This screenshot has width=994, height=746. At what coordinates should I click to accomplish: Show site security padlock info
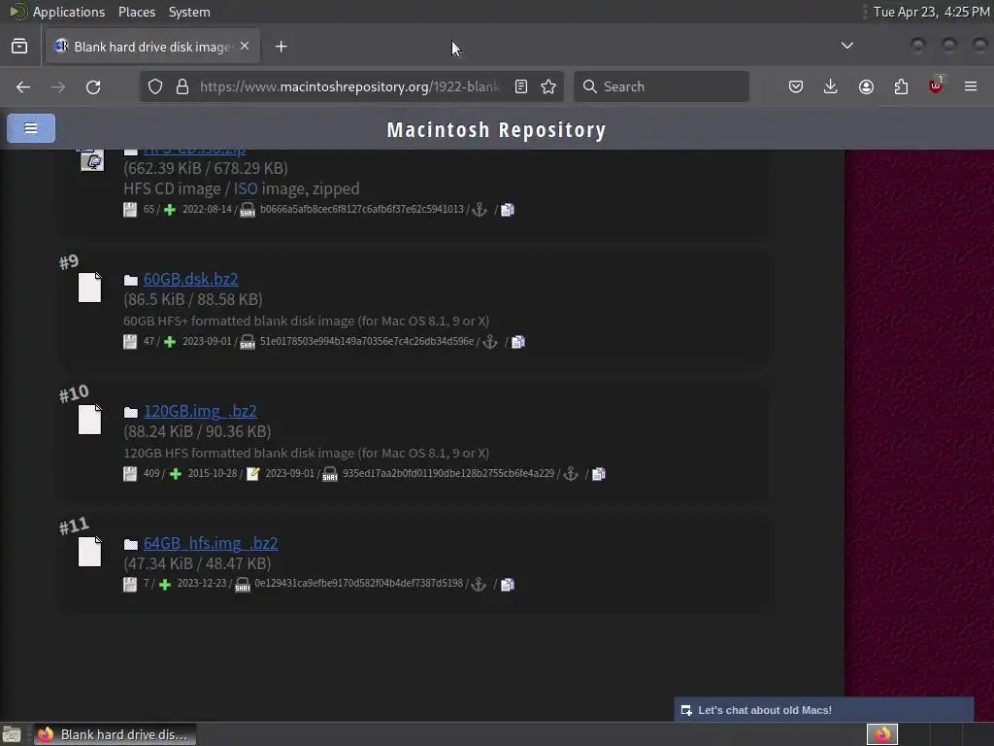(x=182, y=86)
